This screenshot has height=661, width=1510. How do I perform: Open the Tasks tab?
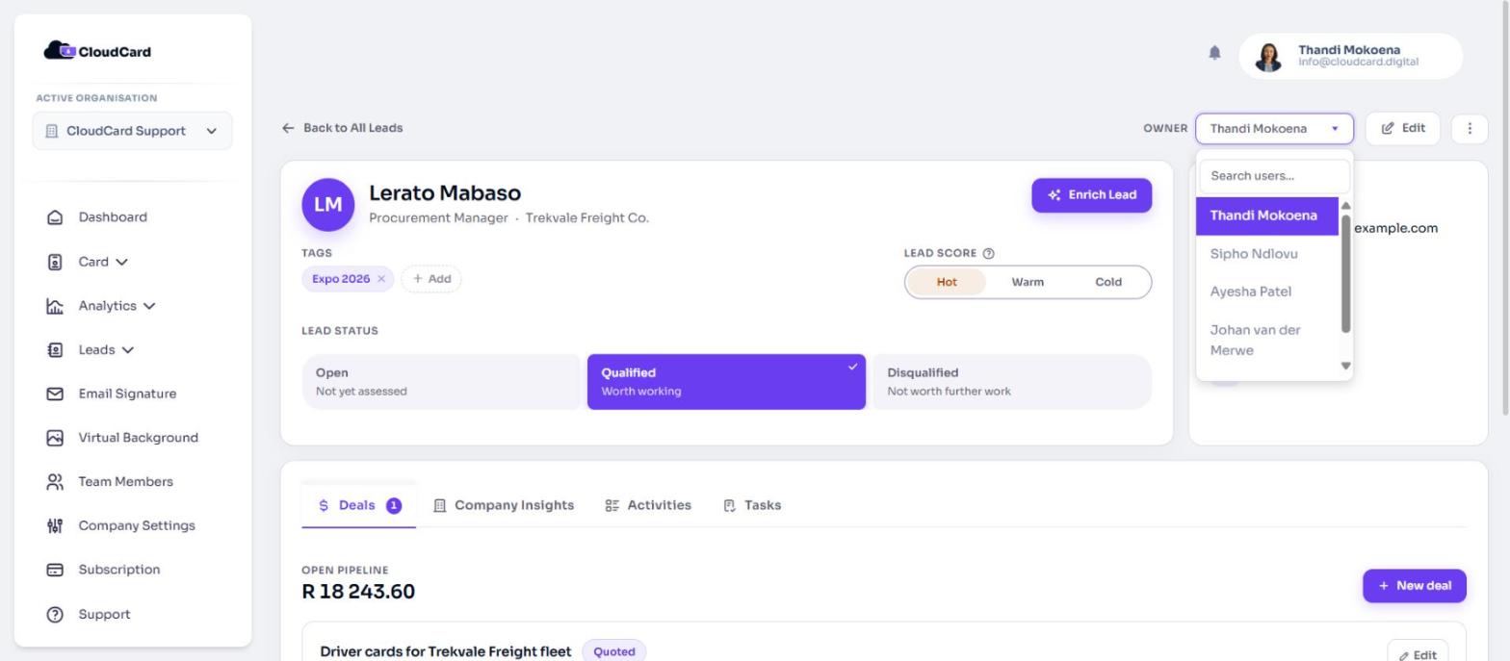[752, 505]
